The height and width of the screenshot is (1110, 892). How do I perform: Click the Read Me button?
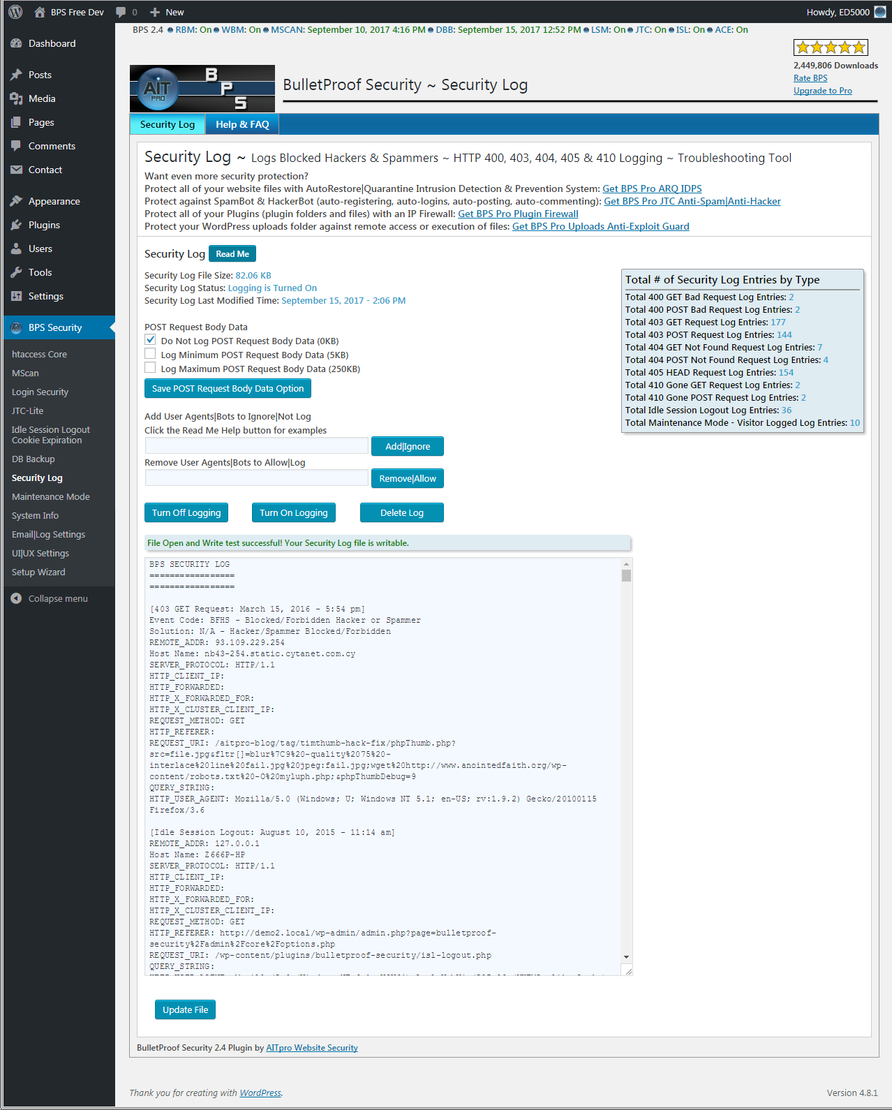click(x=232, y=254)
